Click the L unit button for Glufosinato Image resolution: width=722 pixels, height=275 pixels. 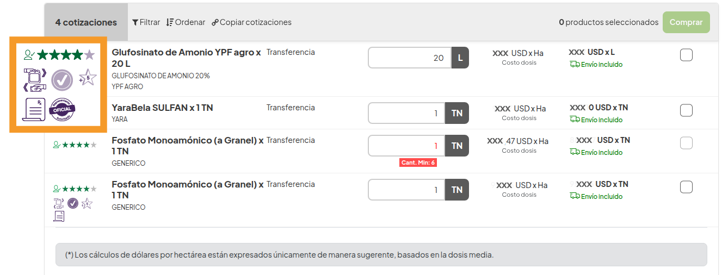click(460, 58)
